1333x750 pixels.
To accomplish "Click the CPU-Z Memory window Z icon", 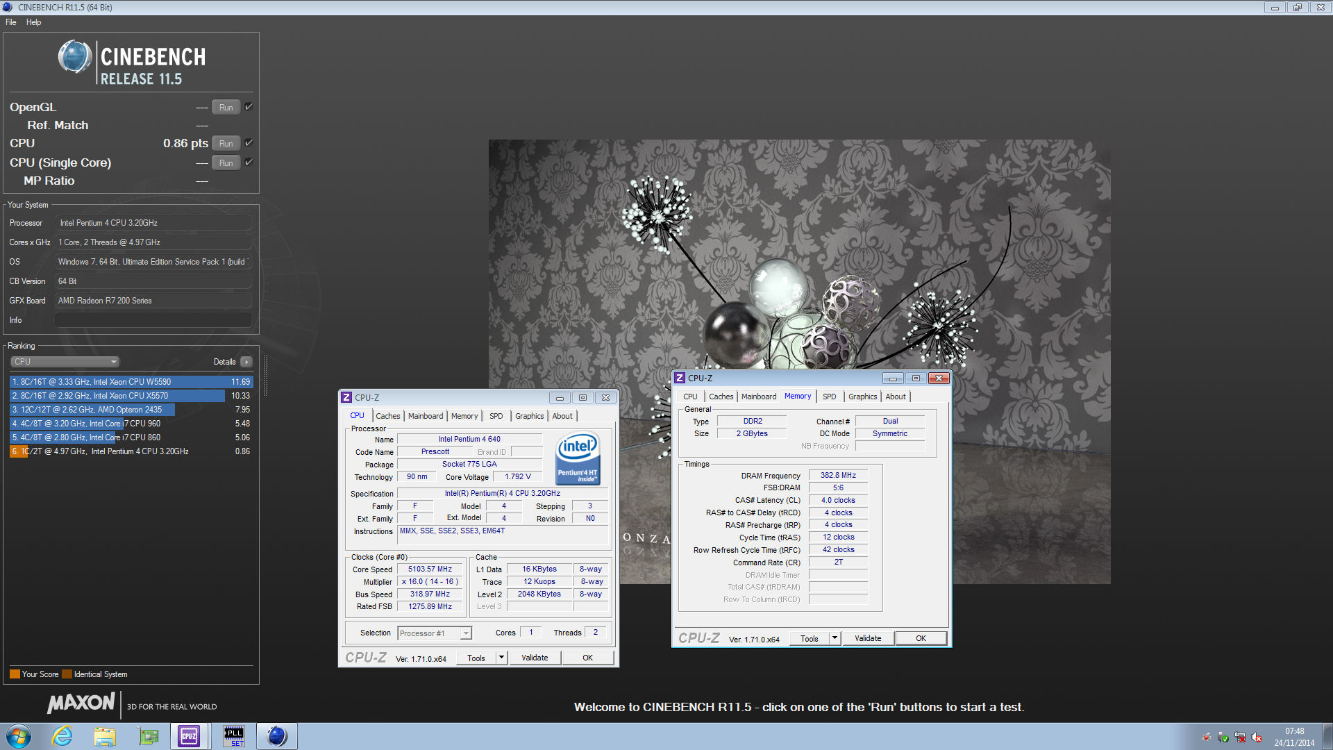I will [680, 378].
